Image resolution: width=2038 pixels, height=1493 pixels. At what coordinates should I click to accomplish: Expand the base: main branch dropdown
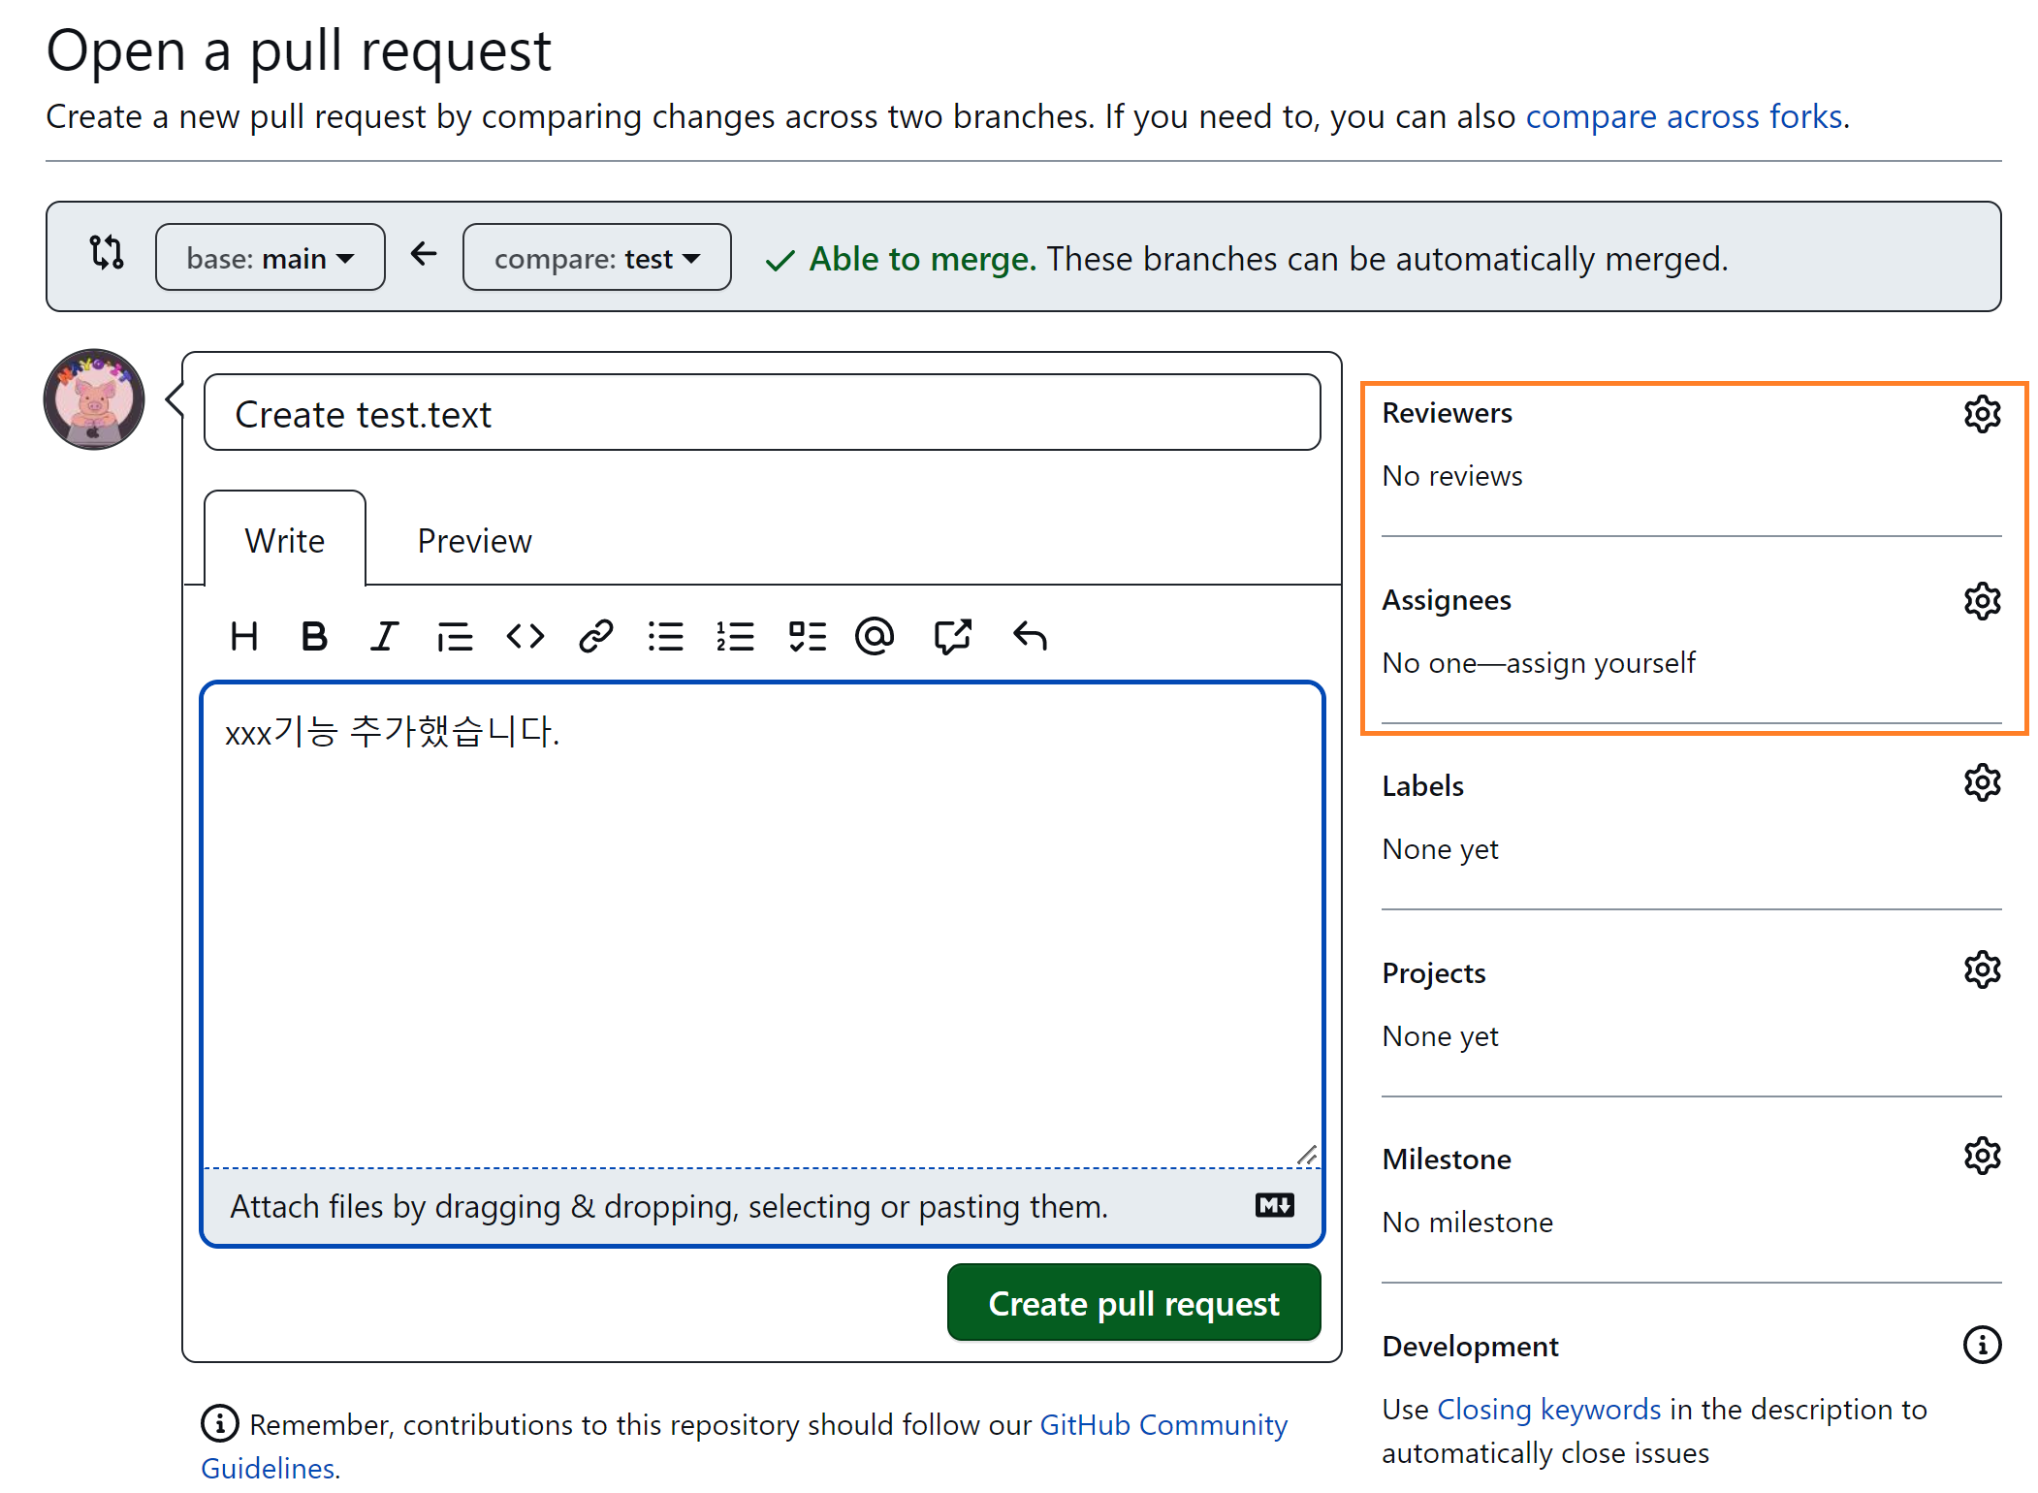pyautogui.click(x=271, y=258)
